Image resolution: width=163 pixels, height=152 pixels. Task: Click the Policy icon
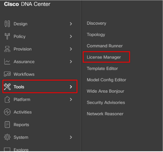7,36
